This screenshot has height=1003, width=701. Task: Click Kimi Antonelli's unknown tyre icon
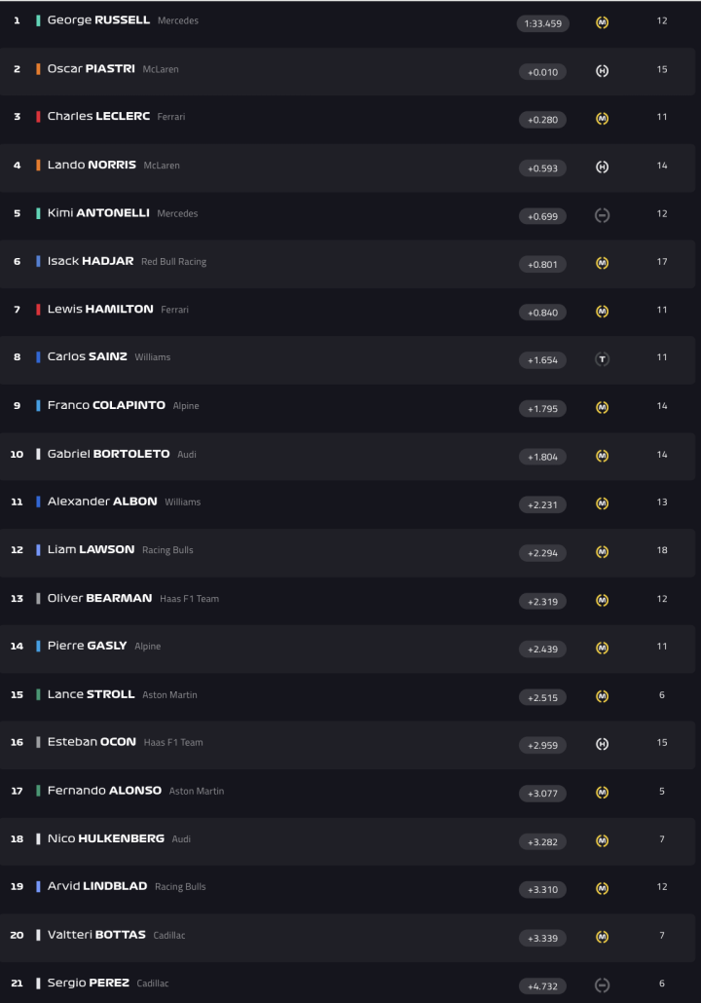pos(602,215)
